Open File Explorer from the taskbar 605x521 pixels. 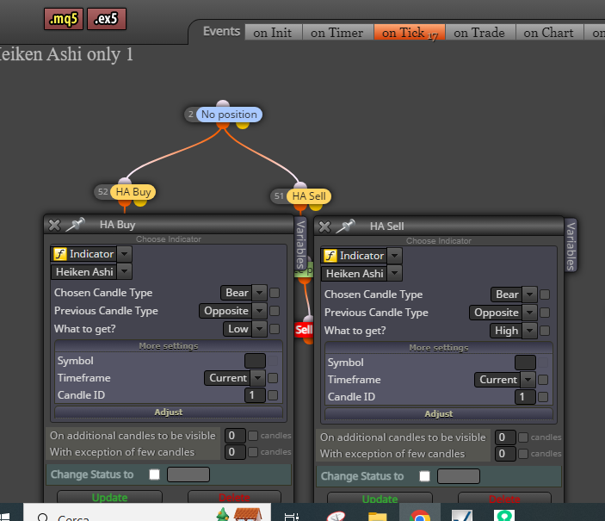pos(377,516)
